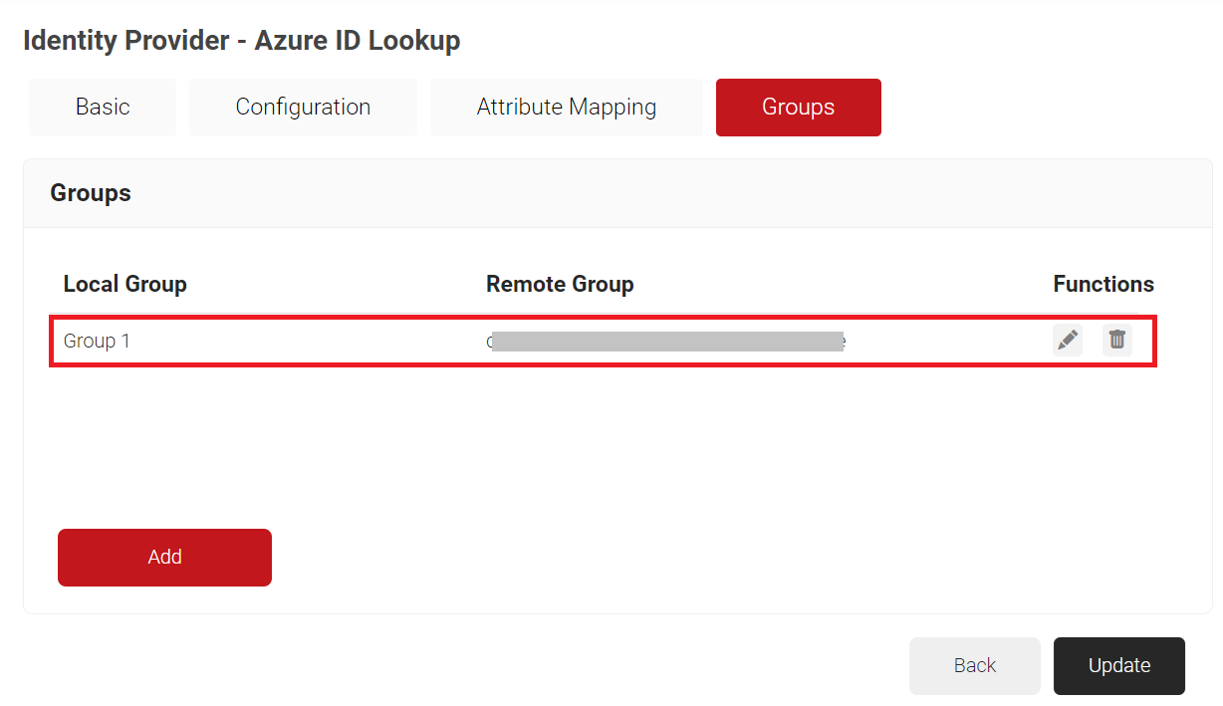Click the Identity Provider - Azure ID Lookup title
Viewport: 1223px width, 706px height.
(x=241, y=41)
